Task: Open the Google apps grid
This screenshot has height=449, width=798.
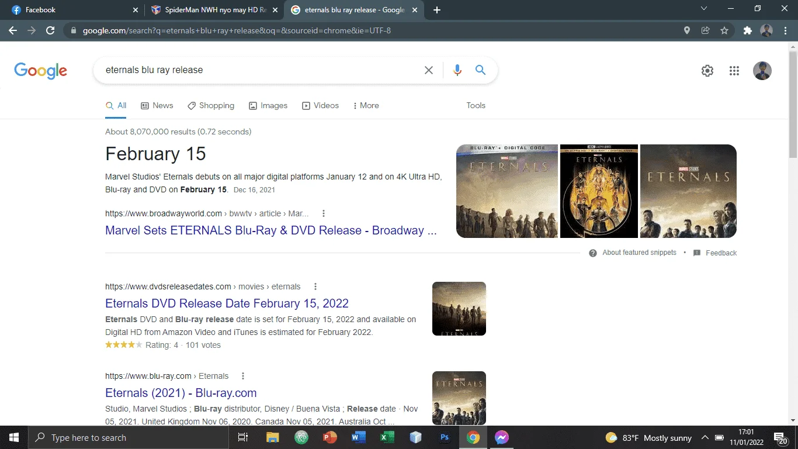Action: click(x=734, y=71)
